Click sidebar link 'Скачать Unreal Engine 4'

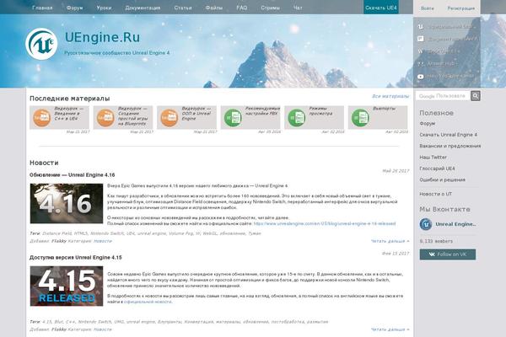point(449,135)
